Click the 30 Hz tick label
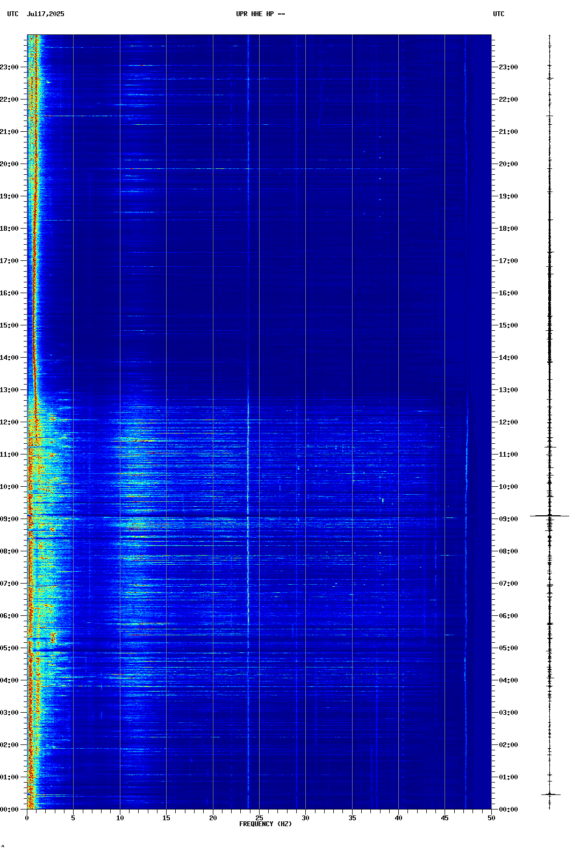 click(x=305, y=818)
